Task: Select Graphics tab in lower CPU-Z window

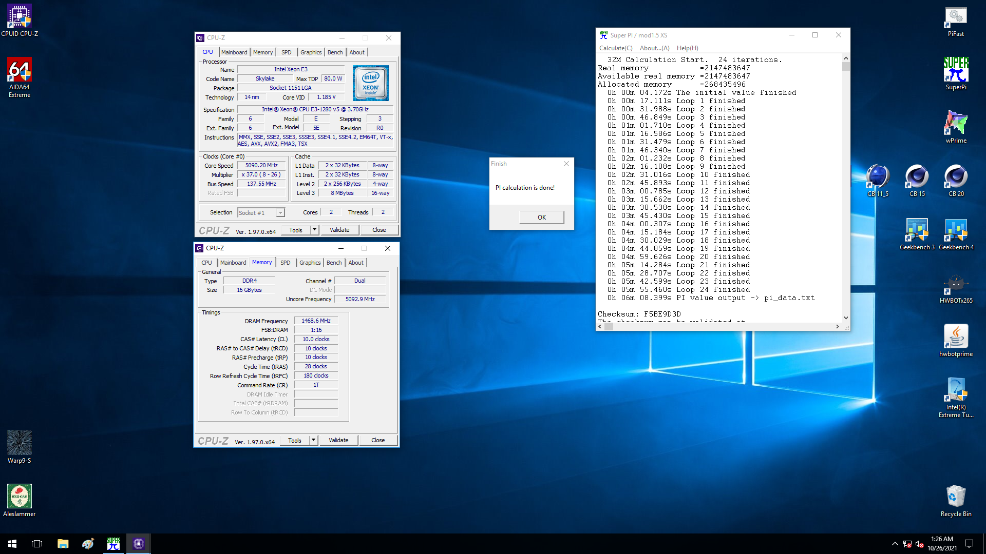Action: [310, 263]
